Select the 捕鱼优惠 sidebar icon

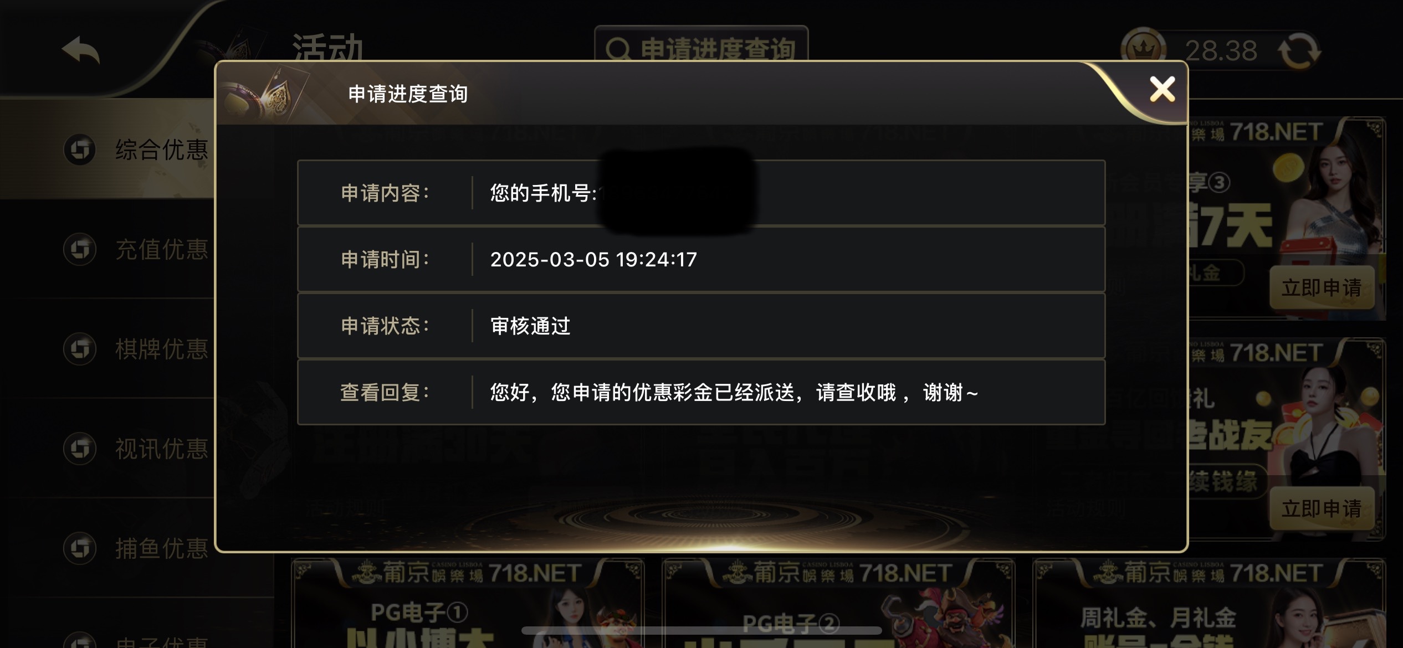(80, 548)
